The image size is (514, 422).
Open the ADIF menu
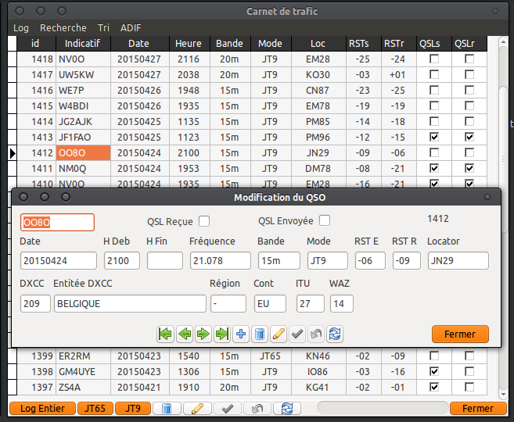[131, 27]
